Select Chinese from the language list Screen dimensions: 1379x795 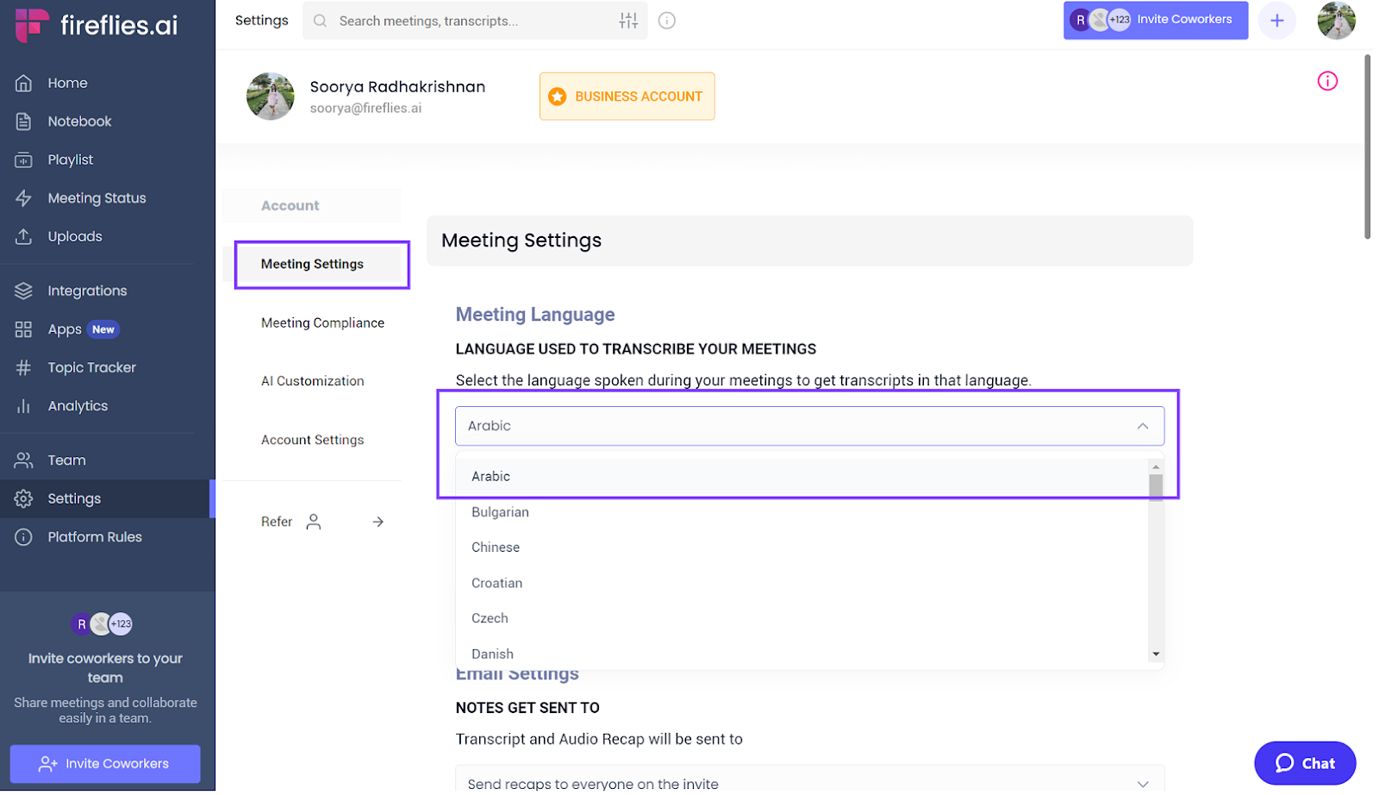coord(496,548)
